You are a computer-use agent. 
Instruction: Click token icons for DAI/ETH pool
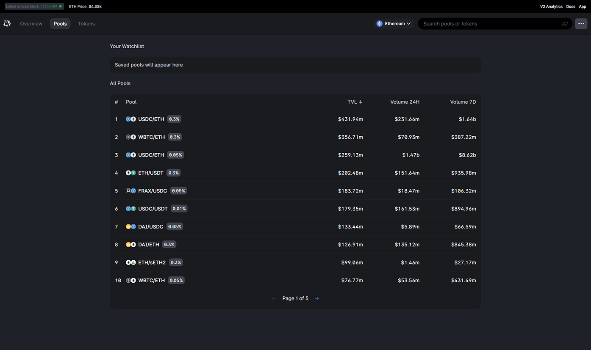[x=131, y=245]
